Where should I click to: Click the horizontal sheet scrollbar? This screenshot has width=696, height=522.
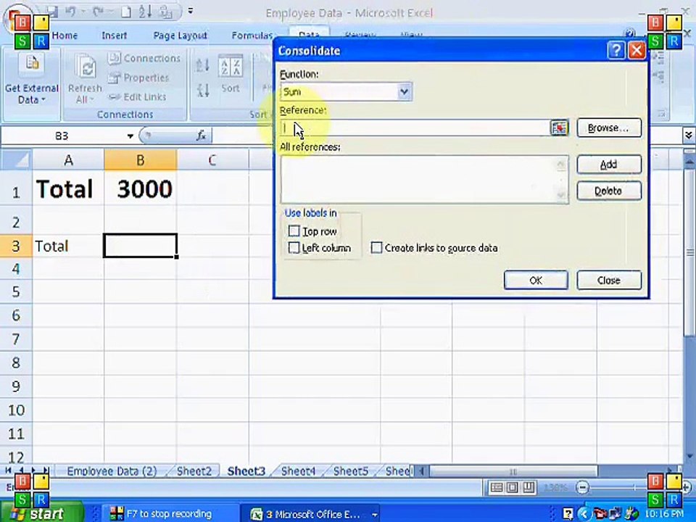pyautogui.click(x=513, y=471)
